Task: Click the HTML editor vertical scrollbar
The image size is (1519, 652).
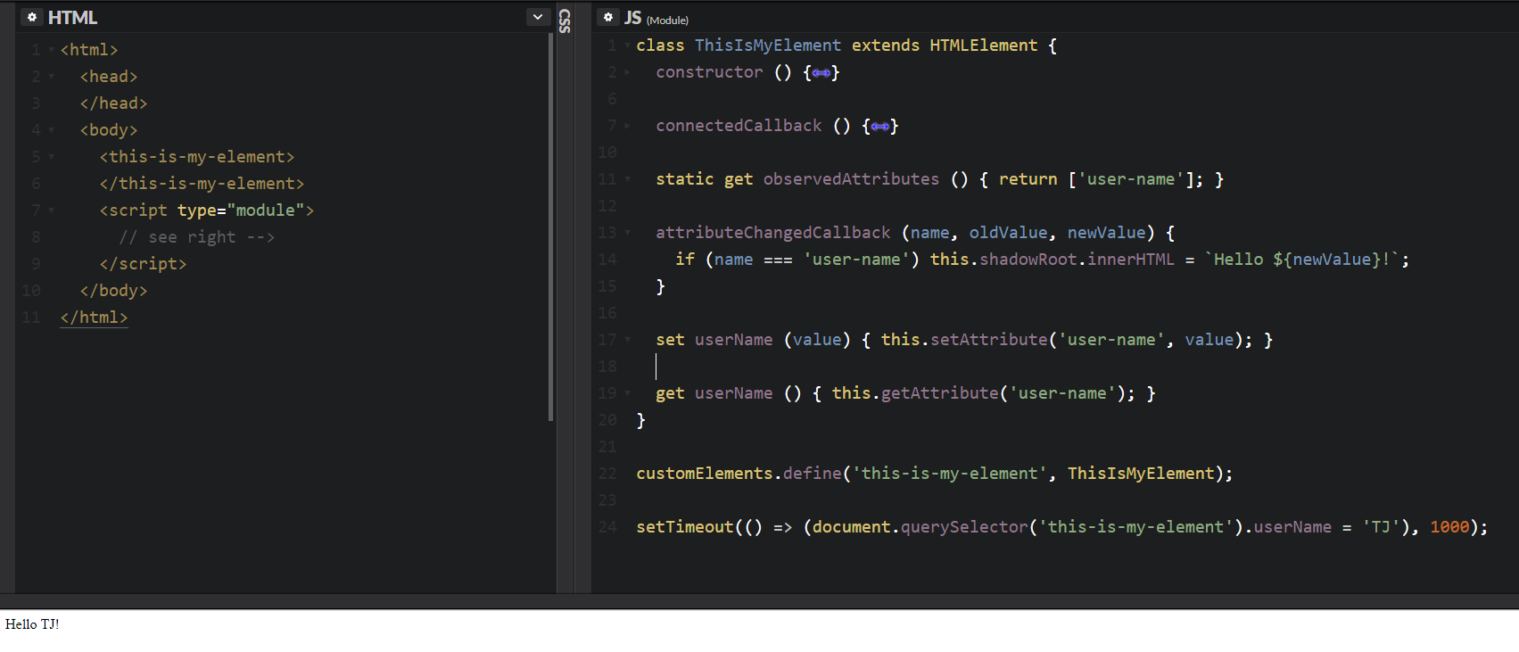Action: click(x=551, y=227)
